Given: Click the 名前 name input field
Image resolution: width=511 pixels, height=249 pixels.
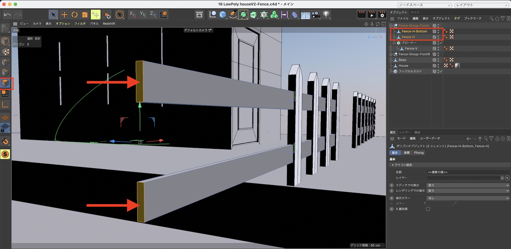Looking at the screenshot, I should 468,172.
